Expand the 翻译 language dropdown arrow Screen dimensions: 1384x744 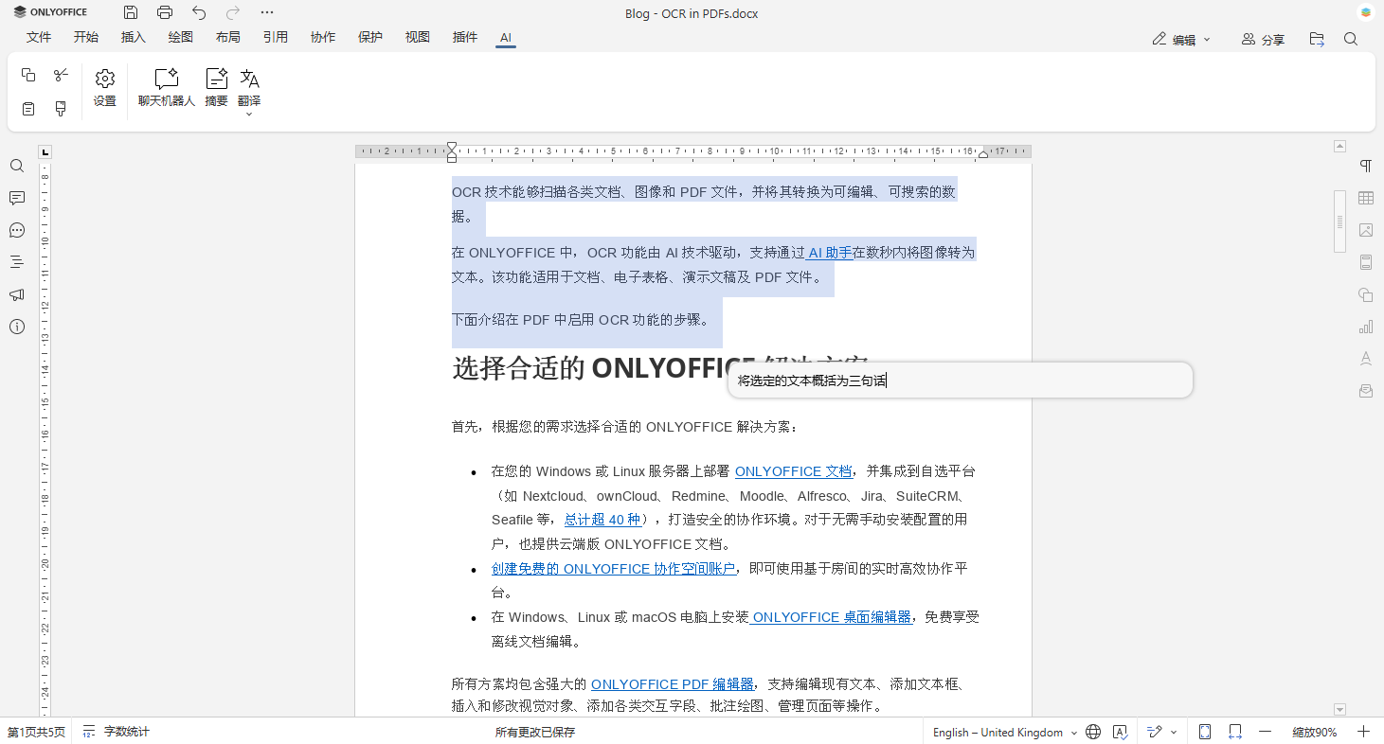(x=249, y=115)
